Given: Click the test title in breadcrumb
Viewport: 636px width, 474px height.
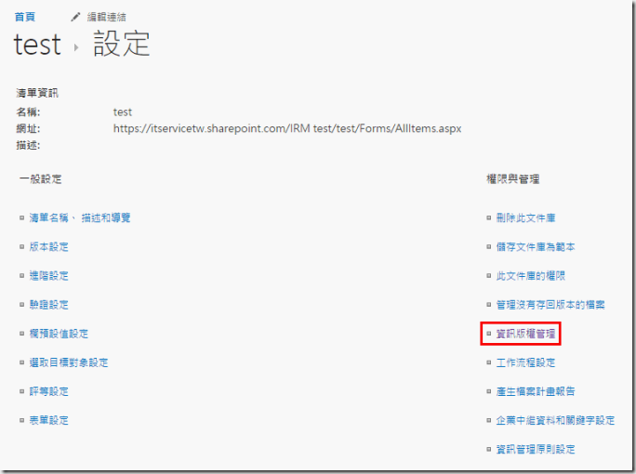Looking at the screenshot, I should (x=37, y=44).
